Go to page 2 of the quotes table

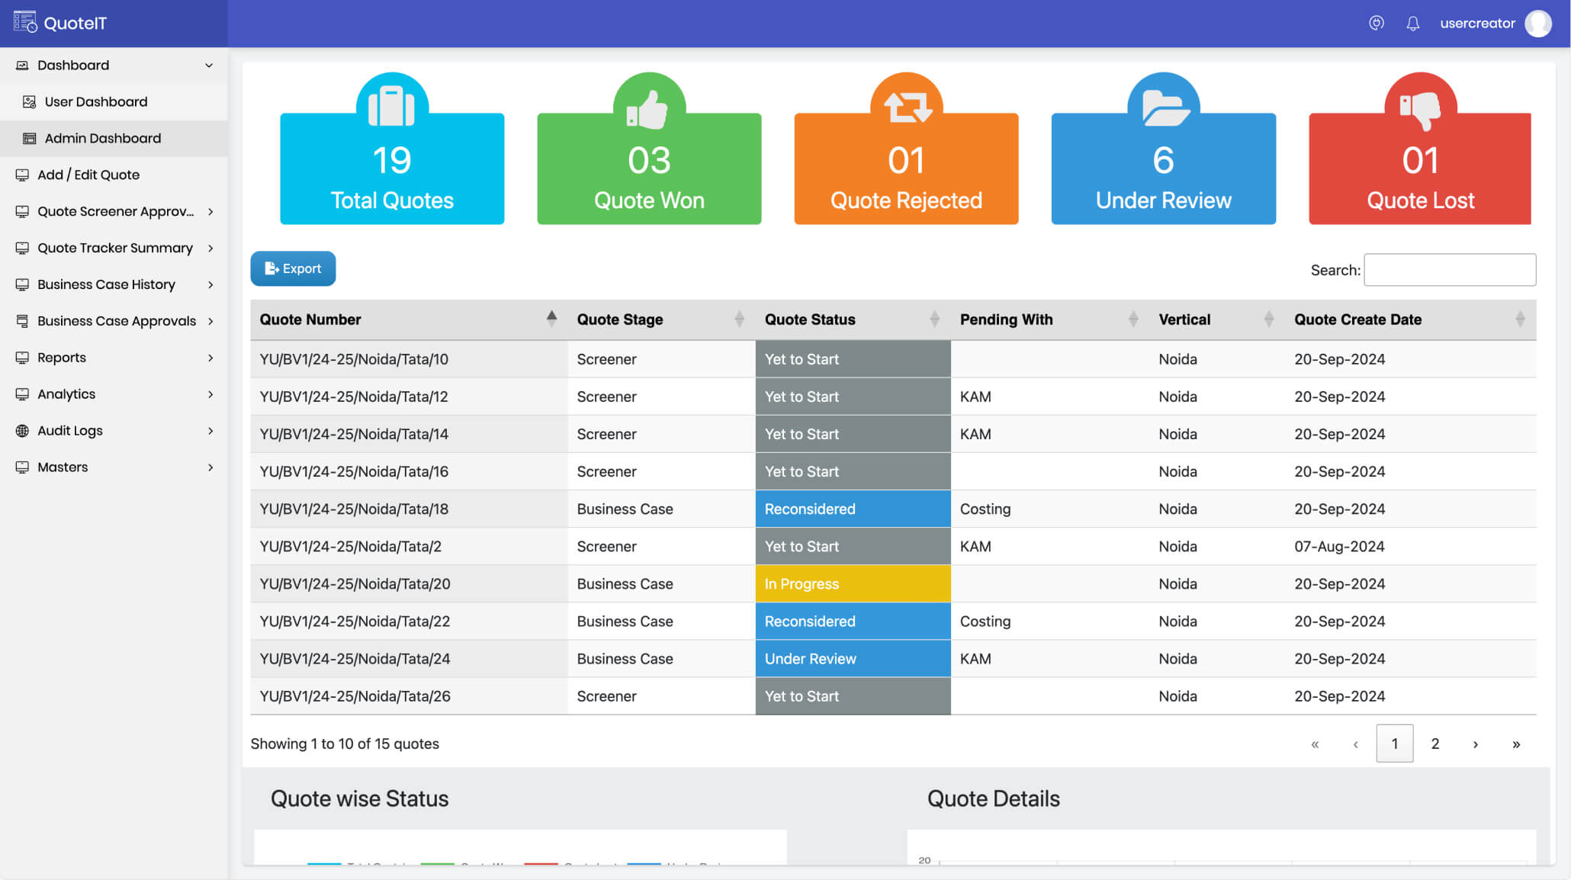tap(1434, 744)
